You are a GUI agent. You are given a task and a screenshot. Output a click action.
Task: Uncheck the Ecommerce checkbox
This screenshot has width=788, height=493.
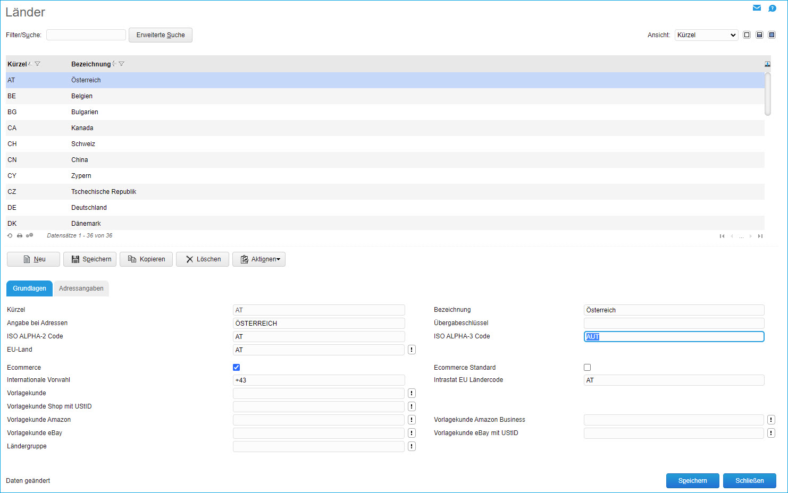(x=237, y=368)
